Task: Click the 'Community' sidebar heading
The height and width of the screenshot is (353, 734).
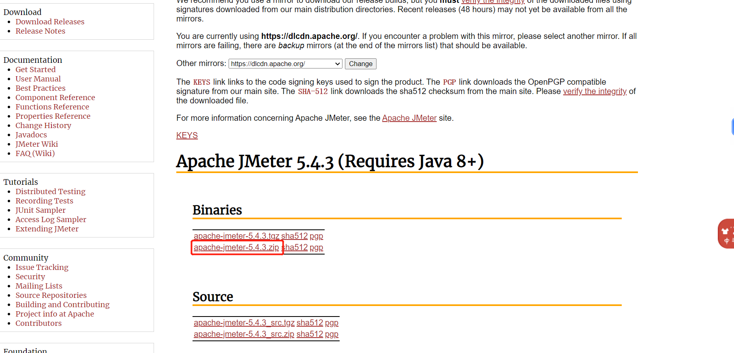Action: (x=26, y=258)
